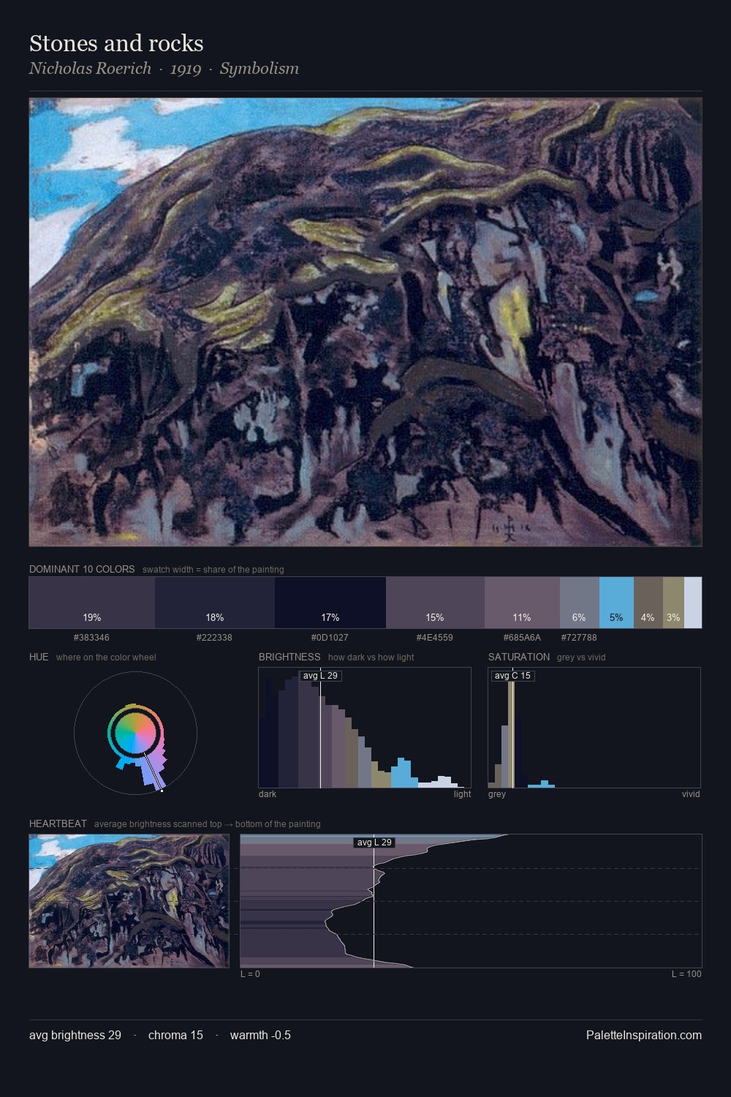Click the style label Symbolism
Screen dimensions: 731x1097
[x=260, y=69]
